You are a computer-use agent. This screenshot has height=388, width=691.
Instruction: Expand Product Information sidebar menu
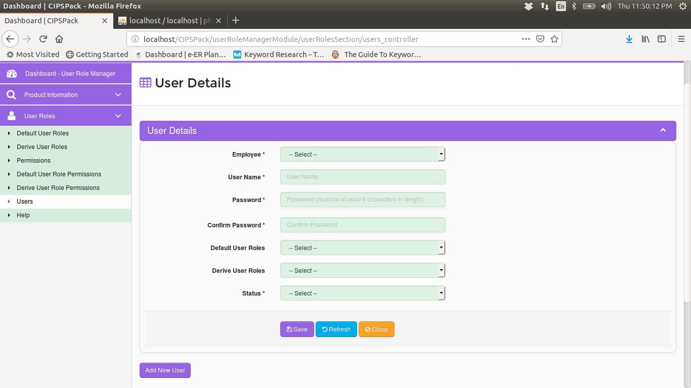(66, 95)
